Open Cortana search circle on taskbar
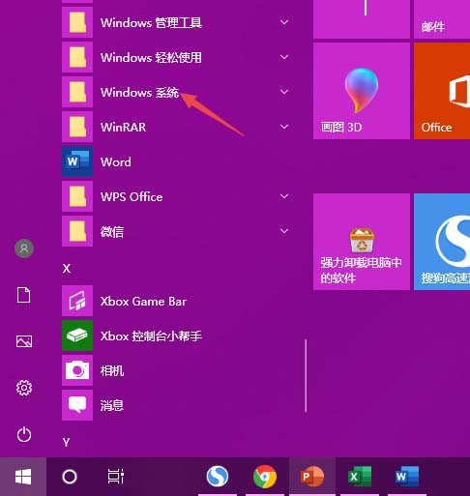 [70, 477]
